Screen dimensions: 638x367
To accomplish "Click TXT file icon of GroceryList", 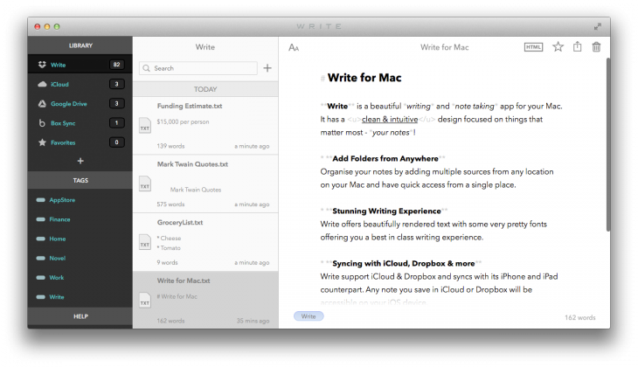I will [x=145, y=242].
